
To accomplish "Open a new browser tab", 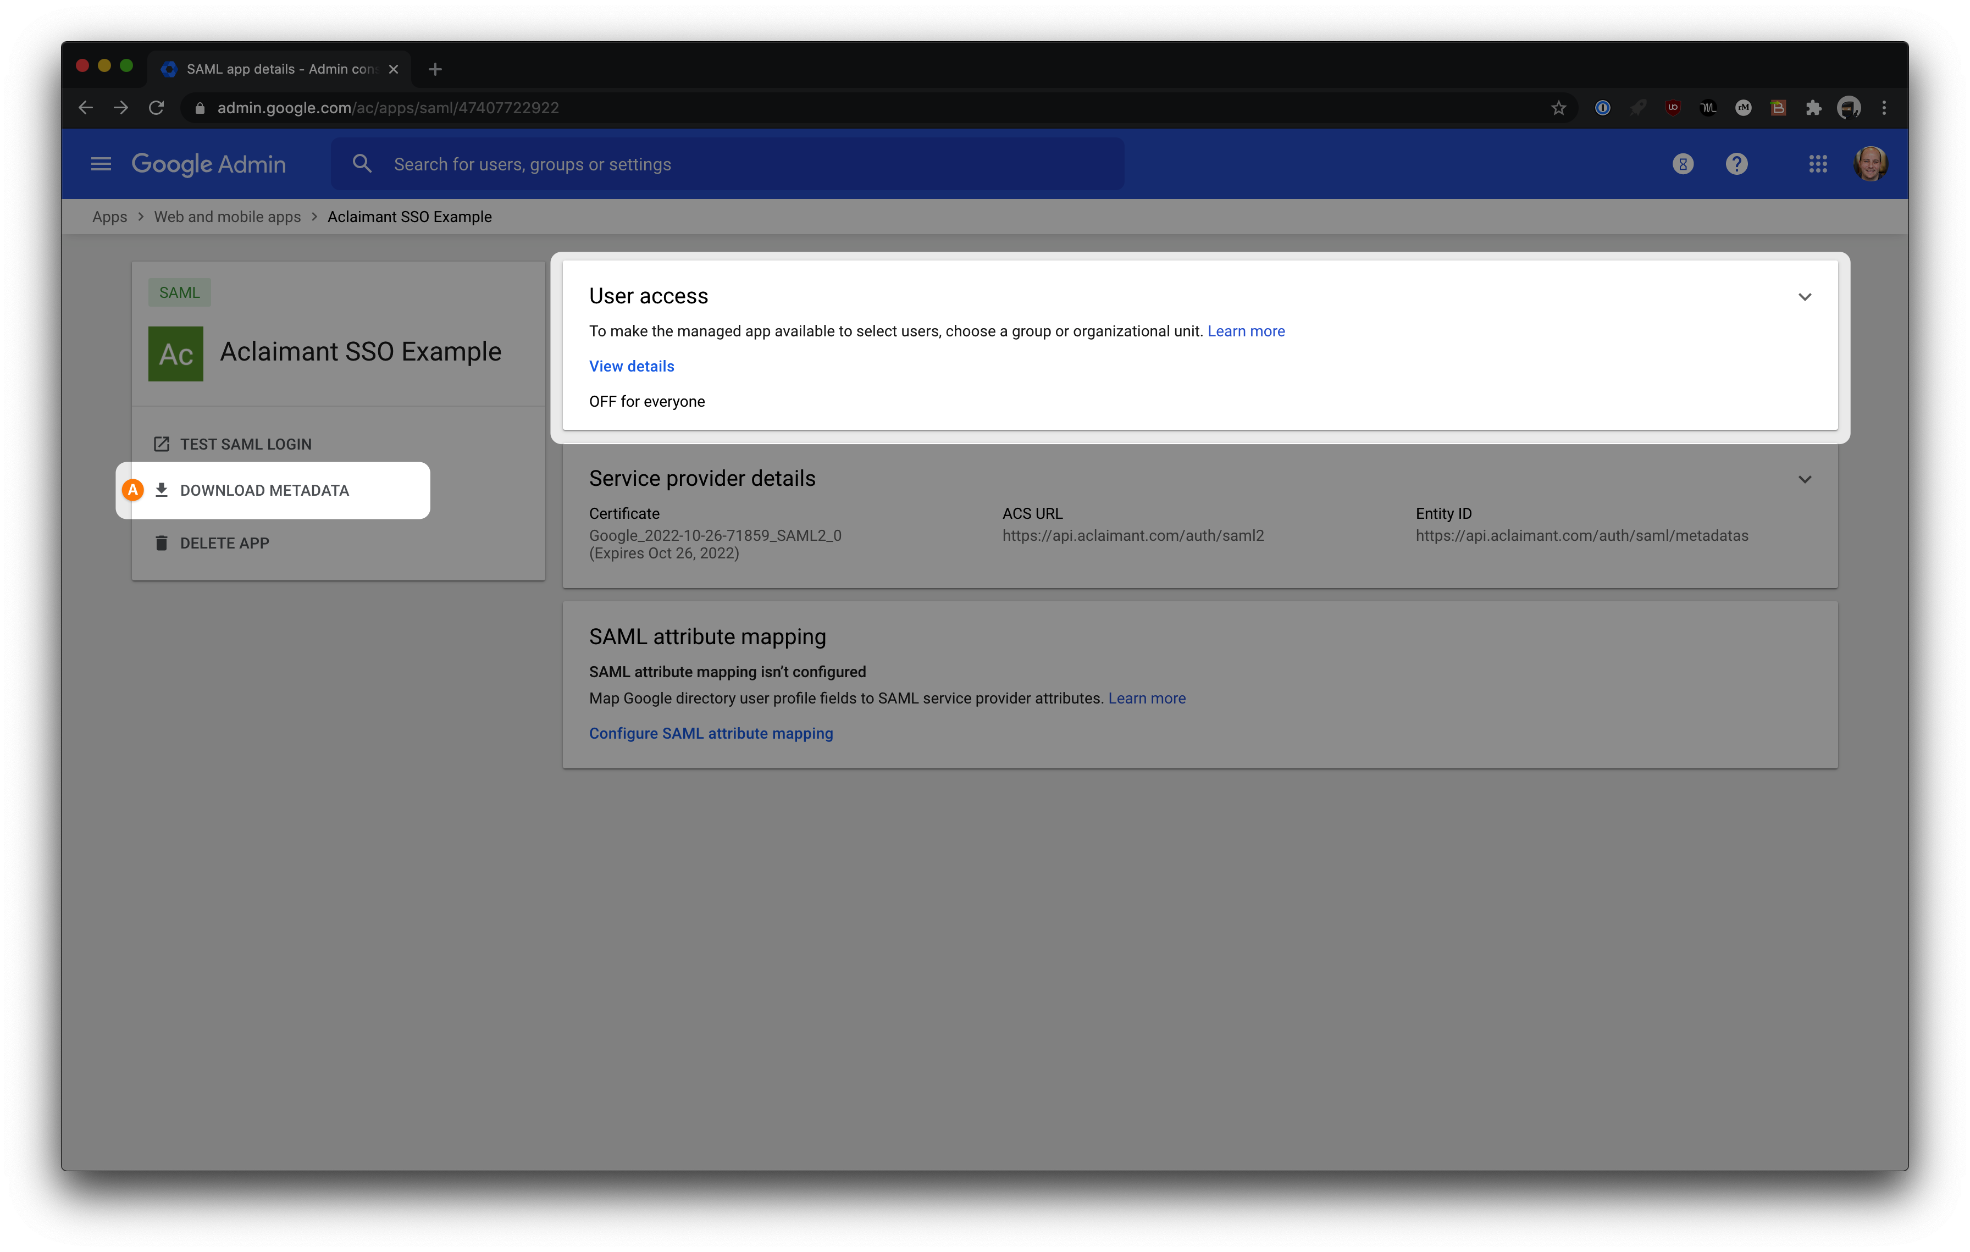I will pyautogui.click(x=435, y=69).
